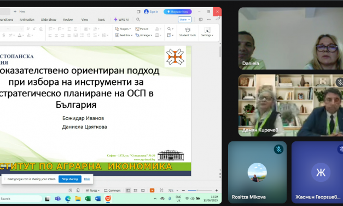Screen dimensions: 343x206
Task: Fit slide to window icon
Action: [x=161, y=190]
